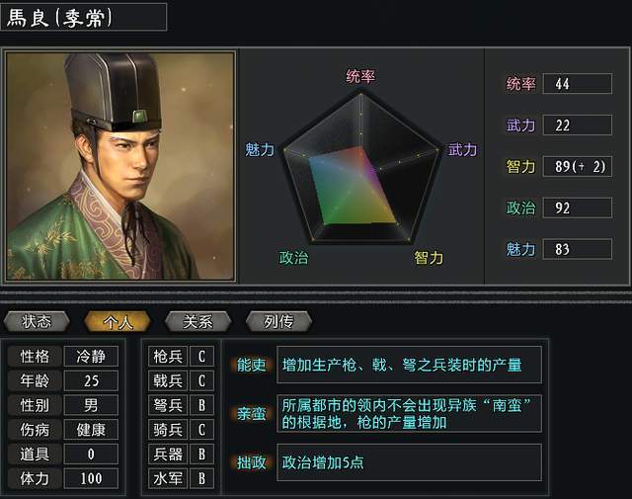The height and width of the screenshot is (499, 632).
Task: Click the 亲蛮 skill label
Action: (252, 414)
